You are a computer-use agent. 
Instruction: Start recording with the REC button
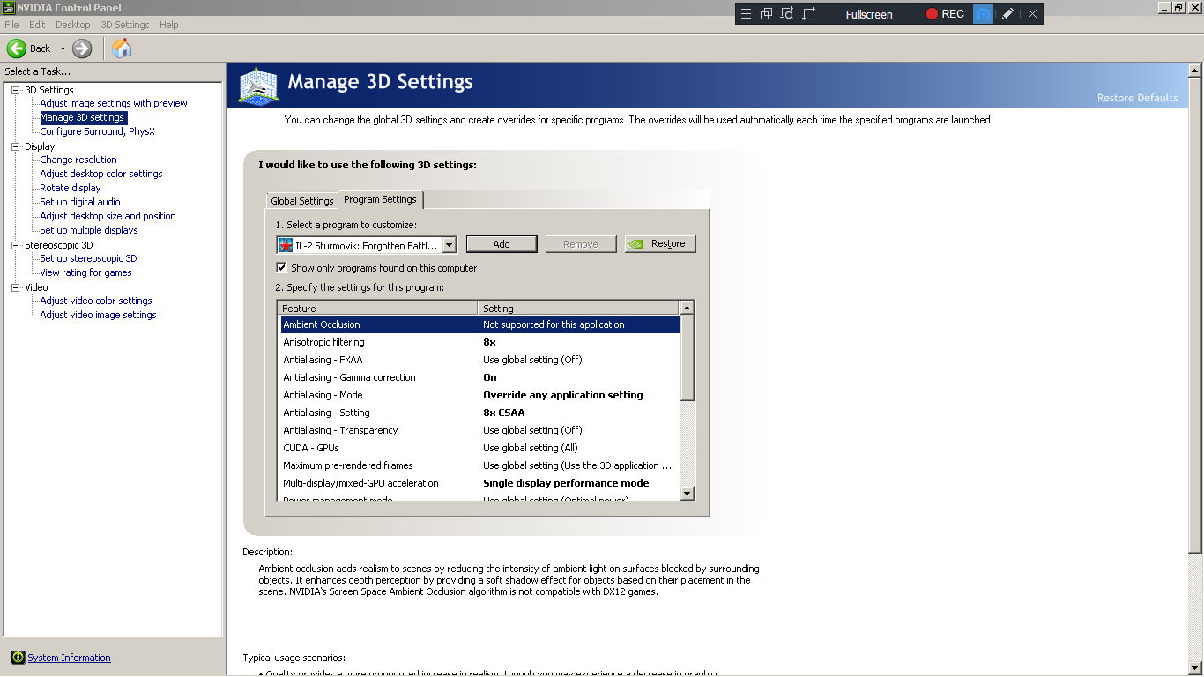point(945,14)
